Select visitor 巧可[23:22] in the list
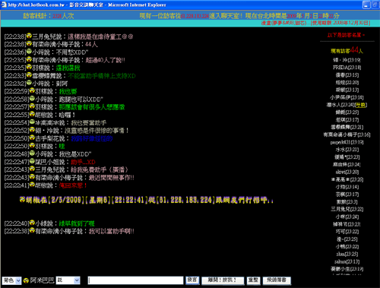The image size is (380, 288). tap(347, 232)
